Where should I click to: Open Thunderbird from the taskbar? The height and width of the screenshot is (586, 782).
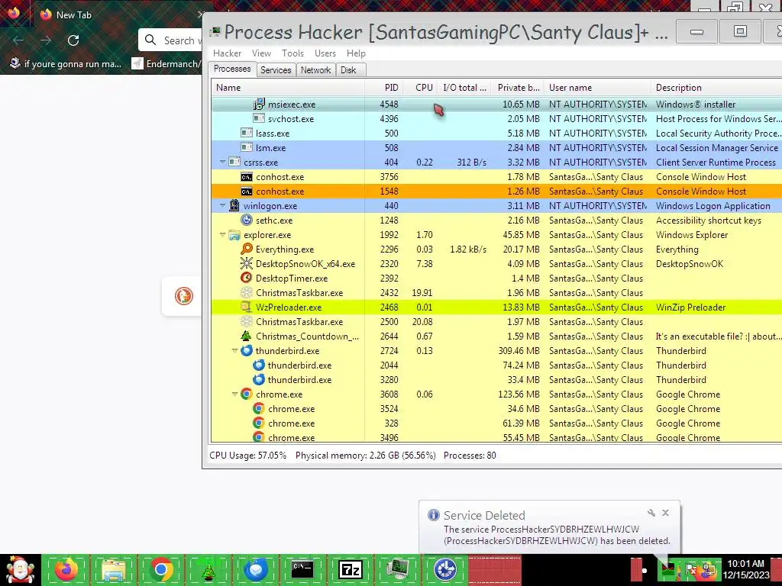[x=255, y=569]
